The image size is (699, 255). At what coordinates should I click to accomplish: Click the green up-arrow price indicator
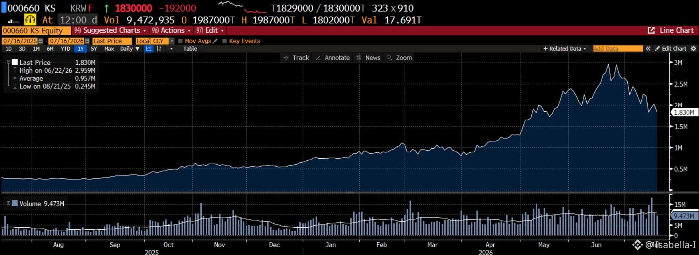(106, 8)
